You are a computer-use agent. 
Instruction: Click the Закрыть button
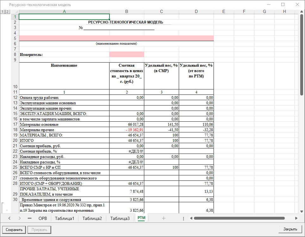(290, 229)
